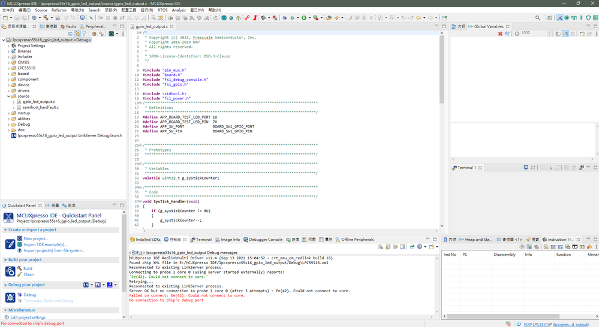Click the red X remove icon in Global Variables
The image size is (599, 327).
click(x=500, y=34)
